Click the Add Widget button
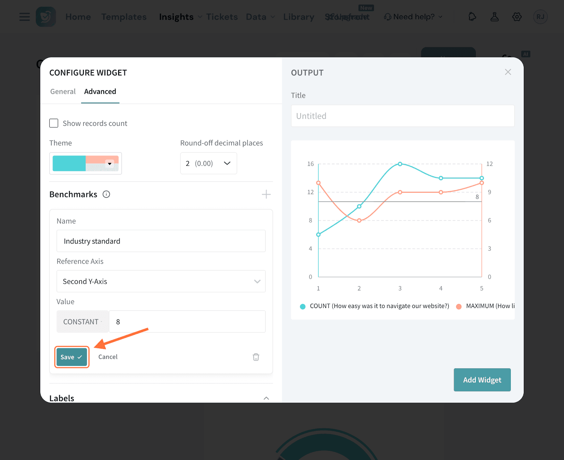The height and width of the screenshot is (460, 564). click(482, 380)
